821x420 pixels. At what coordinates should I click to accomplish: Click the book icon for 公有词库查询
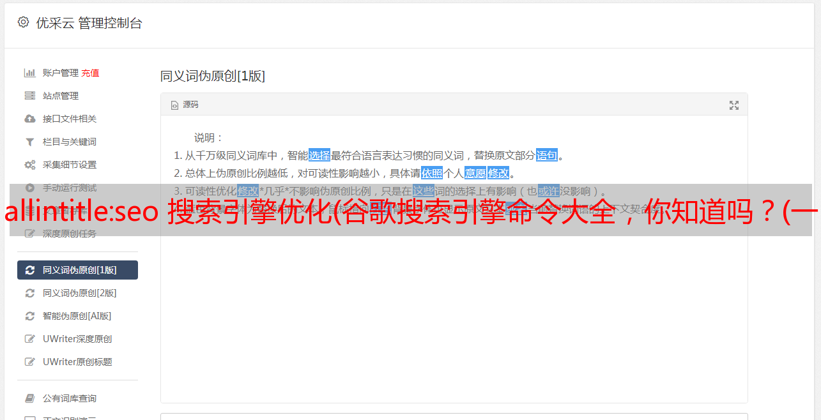(29, 398)
